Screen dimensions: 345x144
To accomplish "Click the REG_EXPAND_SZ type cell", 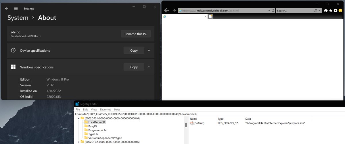I will pyautogui.click(x=228, y=123).
